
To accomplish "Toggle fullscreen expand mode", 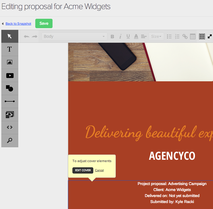I will tap(210, 36).
